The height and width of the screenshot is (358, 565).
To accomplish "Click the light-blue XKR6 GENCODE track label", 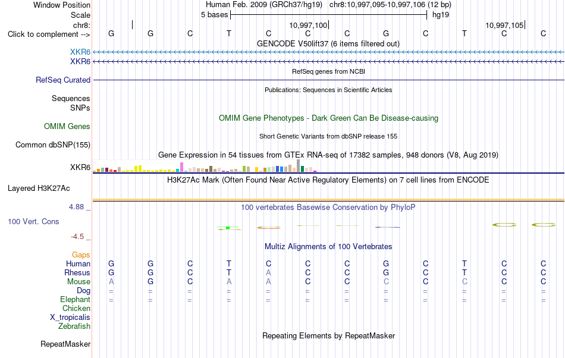I will tap(80, 52).
